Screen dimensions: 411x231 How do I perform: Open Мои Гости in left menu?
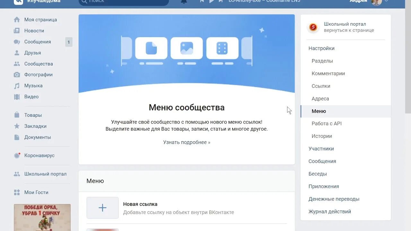pyautogui.click(x=36, y=193)
